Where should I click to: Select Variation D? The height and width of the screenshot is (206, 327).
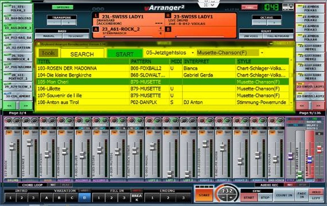[x=84, y=197]
